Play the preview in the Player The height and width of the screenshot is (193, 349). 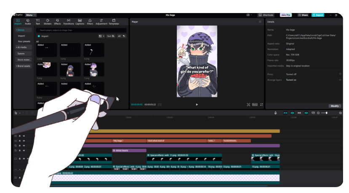pos(197,105)
